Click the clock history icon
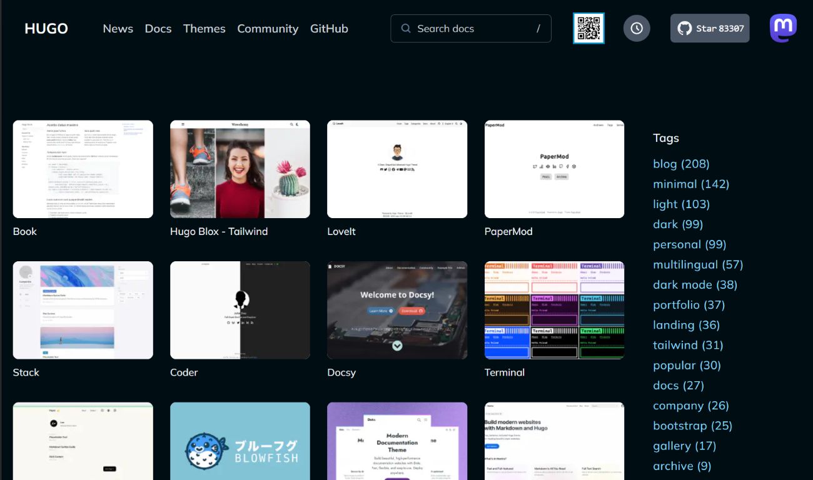The width and height of the screenshot is (813, 480). 637,28
